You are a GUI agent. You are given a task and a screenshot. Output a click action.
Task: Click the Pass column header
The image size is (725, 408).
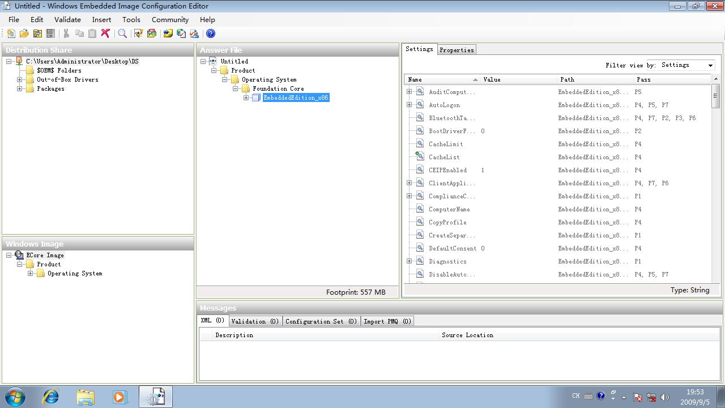(x=672, y=79)
